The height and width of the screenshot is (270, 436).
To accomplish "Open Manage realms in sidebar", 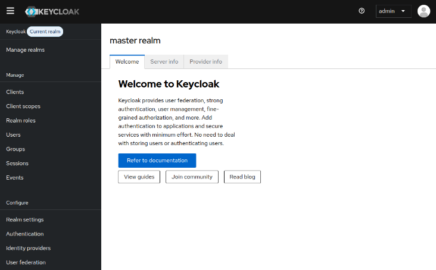I will [x=25, y=50].
